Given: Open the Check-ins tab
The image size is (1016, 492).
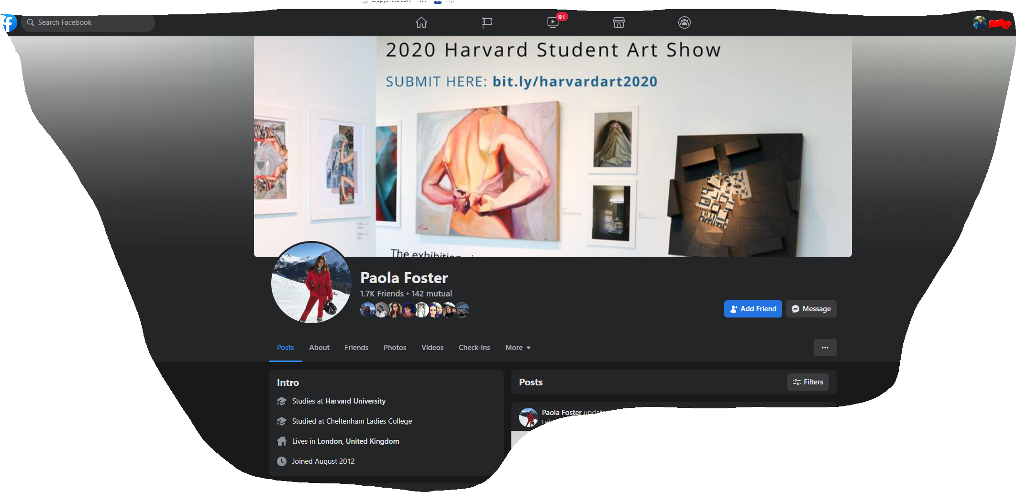Looking at the screenshot, I should (x=475, y=348).
